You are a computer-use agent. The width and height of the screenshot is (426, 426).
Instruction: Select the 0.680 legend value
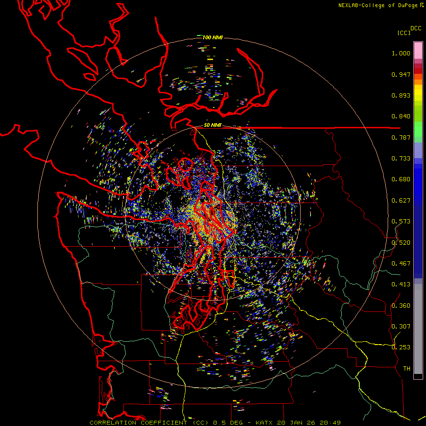[401, 179]
